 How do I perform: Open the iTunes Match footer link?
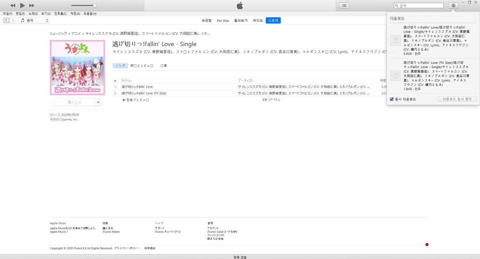[111, 232]
